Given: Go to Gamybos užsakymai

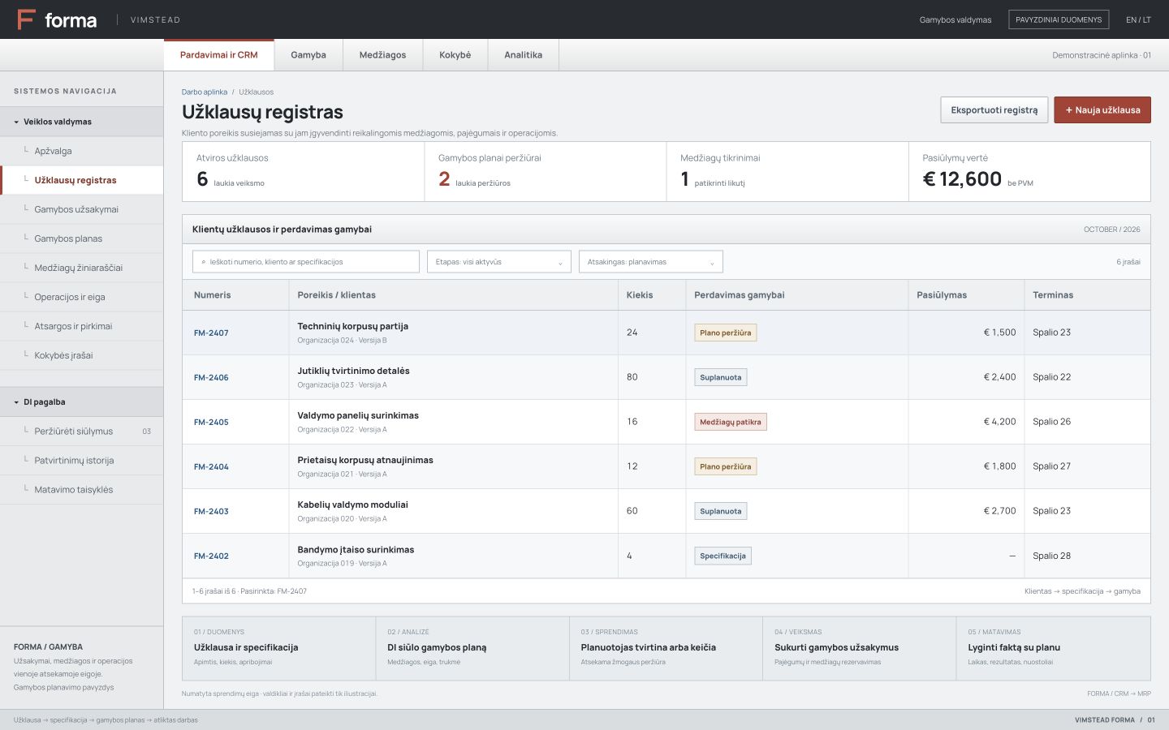Looking at the screenshot, I should point(81,209).
